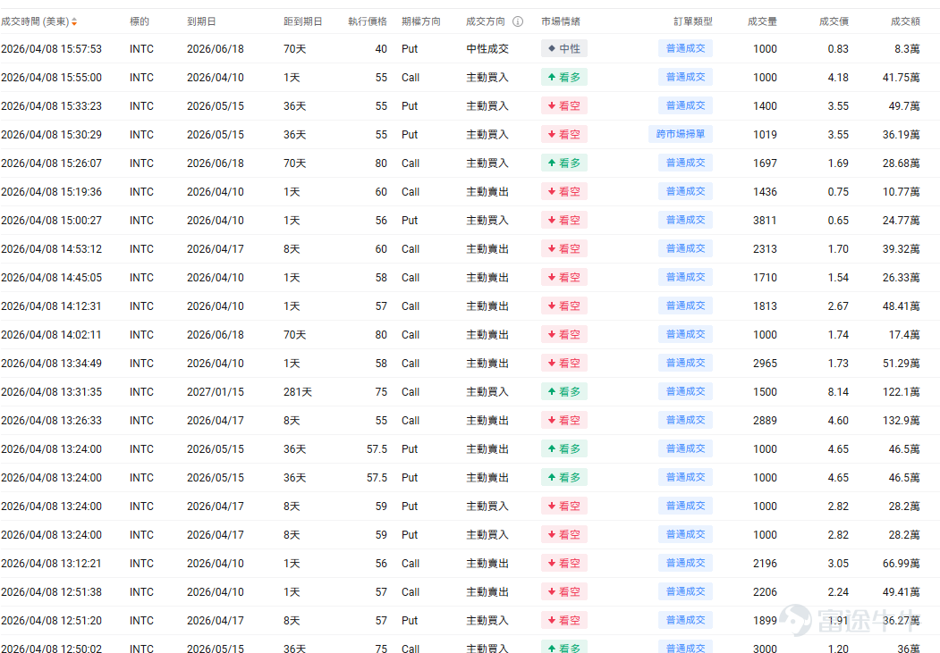Image resolution: width=940 pixels, height=653 pixels.
Task: Click 看空 tag in the 15:00:27 row
Action: click(564, 221)
